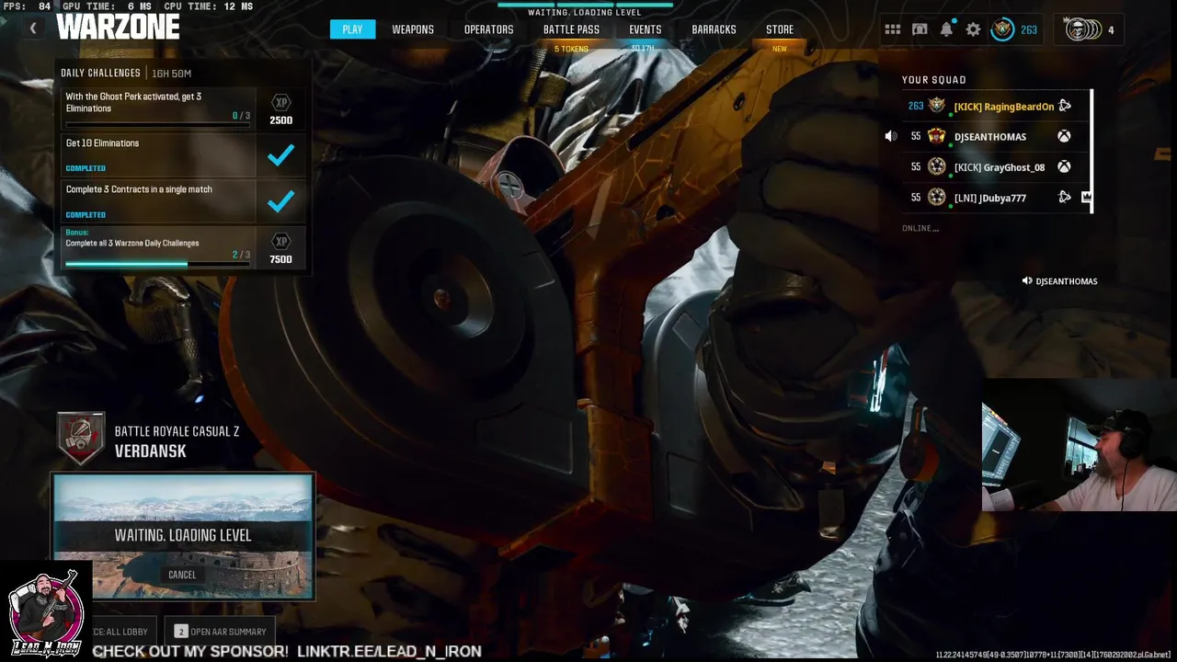The image size is (1177, 662).
Task: Open player rank emblem showing 263
Action: click(x=1002, y=29)
